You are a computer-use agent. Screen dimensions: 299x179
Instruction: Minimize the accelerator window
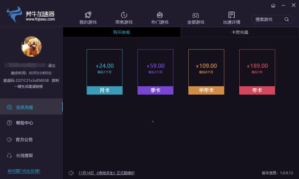pyautogui.click(x=283, y=5)
